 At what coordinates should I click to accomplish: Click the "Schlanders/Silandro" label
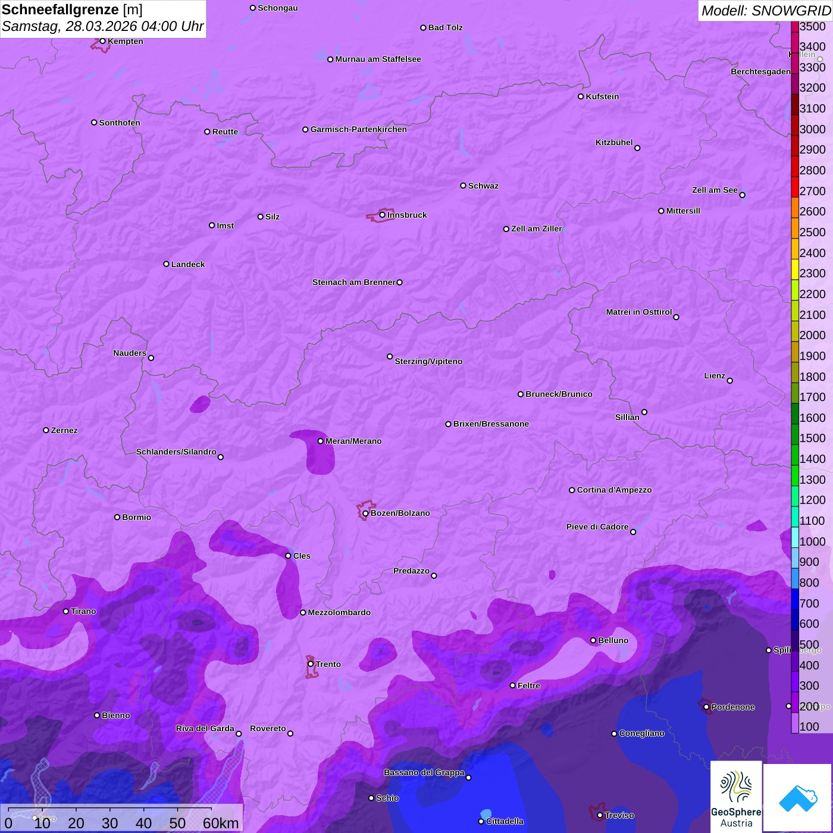[176, 452]
